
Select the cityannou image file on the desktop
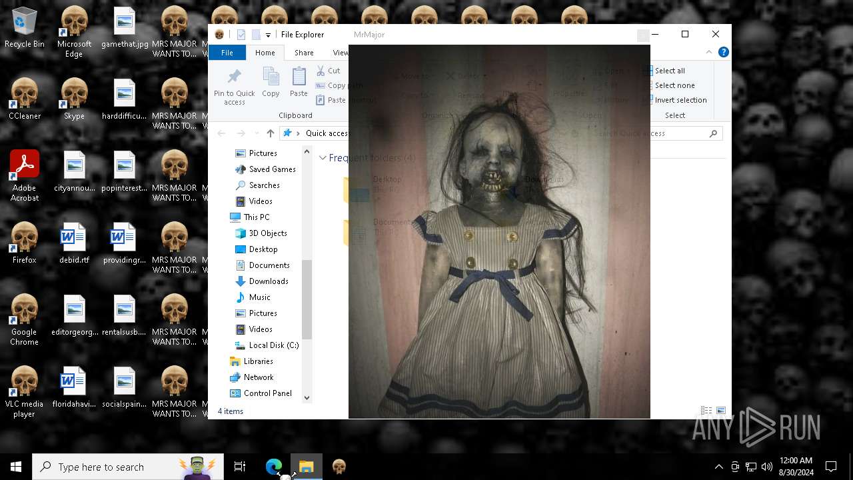[x=74, y=172]
